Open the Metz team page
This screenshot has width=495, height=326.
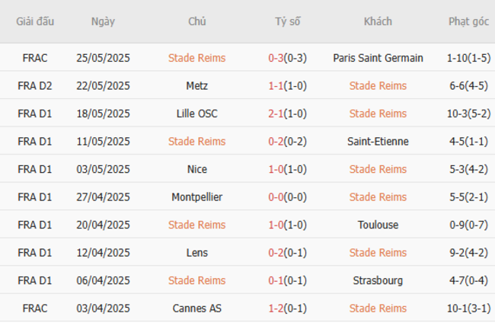tap(196, 86)
